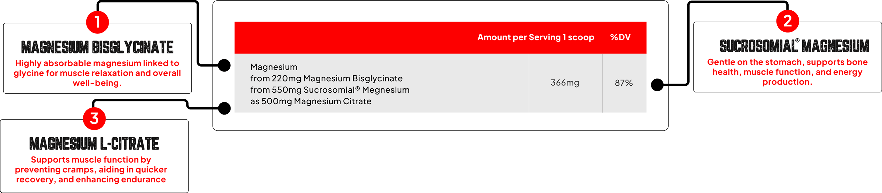Click the 366mg amount cell
Screen dimensions: 882x193
tap(564, 83)
